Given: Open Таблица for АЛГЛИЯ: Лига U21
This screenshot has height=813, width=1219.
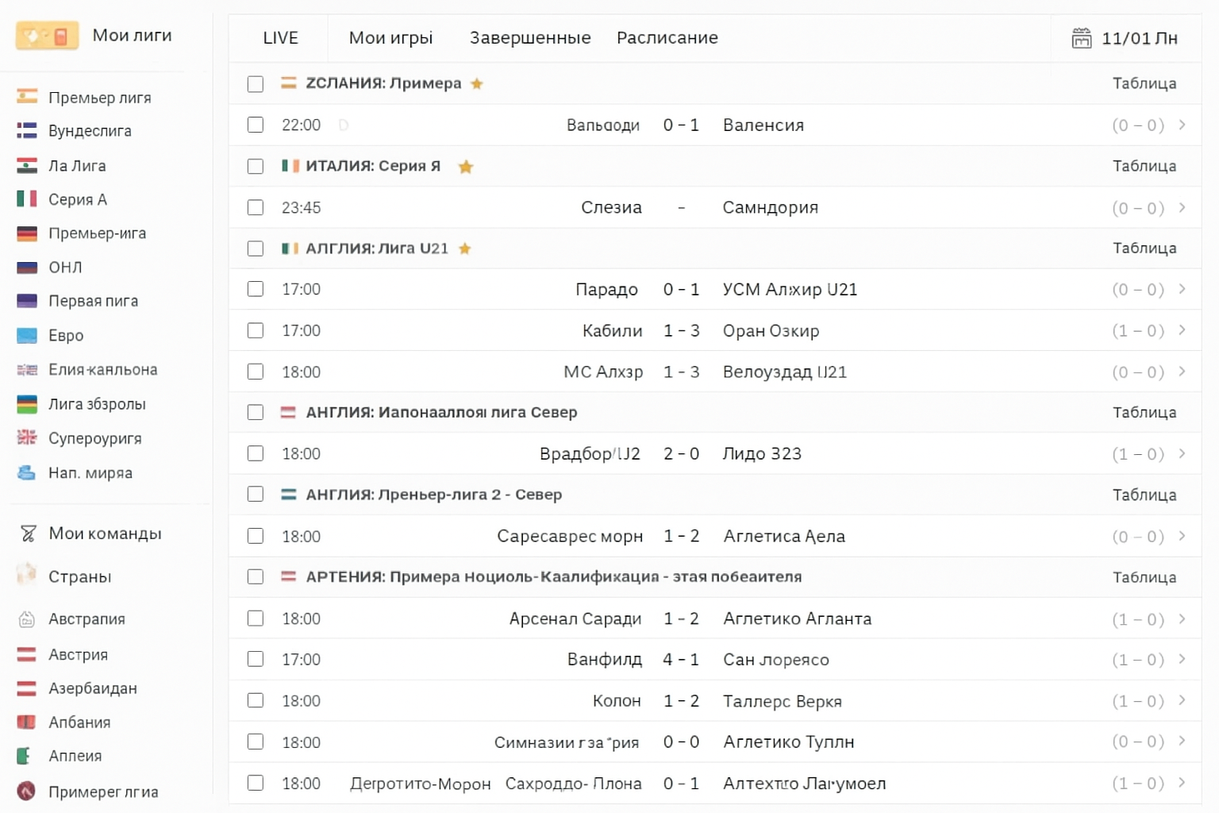Looking at the screenshot, I should [1144, 248].
